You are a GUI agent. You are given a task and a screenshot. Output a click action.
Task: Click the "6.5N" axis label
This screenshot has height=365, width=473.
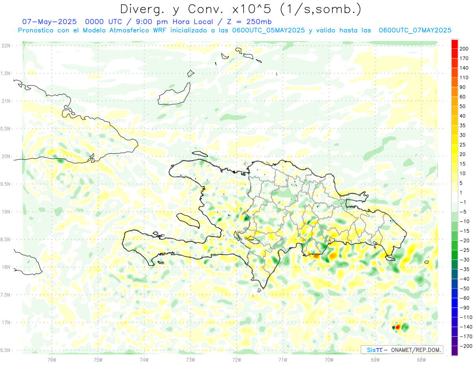6,350
